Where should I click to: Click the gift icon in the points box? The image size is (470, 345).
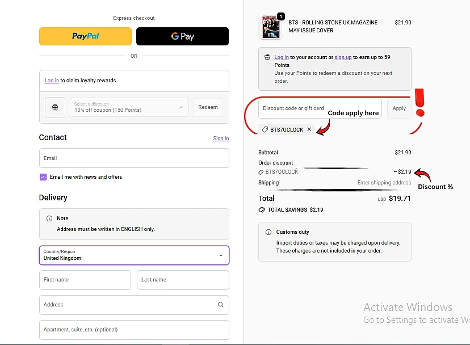point(267,57)
